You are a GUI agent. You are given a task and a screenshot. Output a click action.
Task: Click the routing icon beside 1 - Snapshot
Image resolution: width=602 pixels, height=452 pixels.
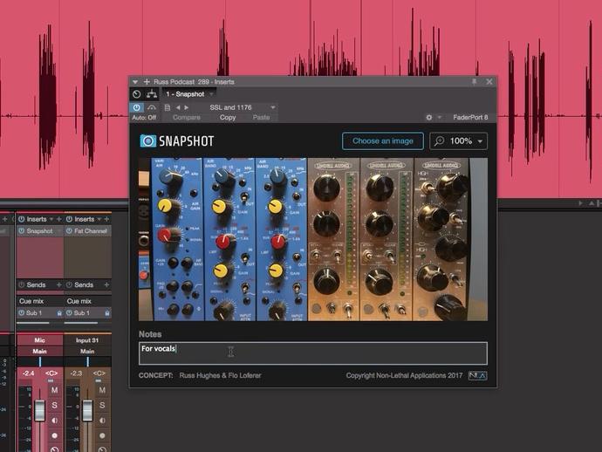[152, 94]
